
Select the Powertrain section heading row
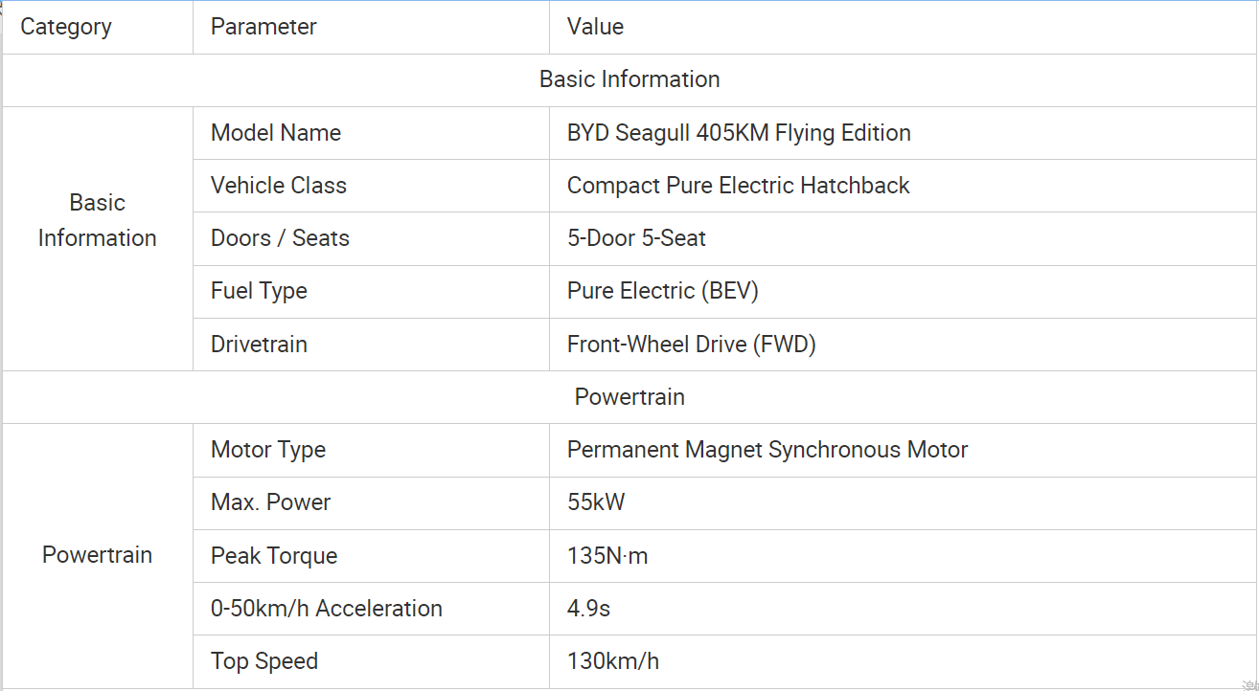[629, 397]
